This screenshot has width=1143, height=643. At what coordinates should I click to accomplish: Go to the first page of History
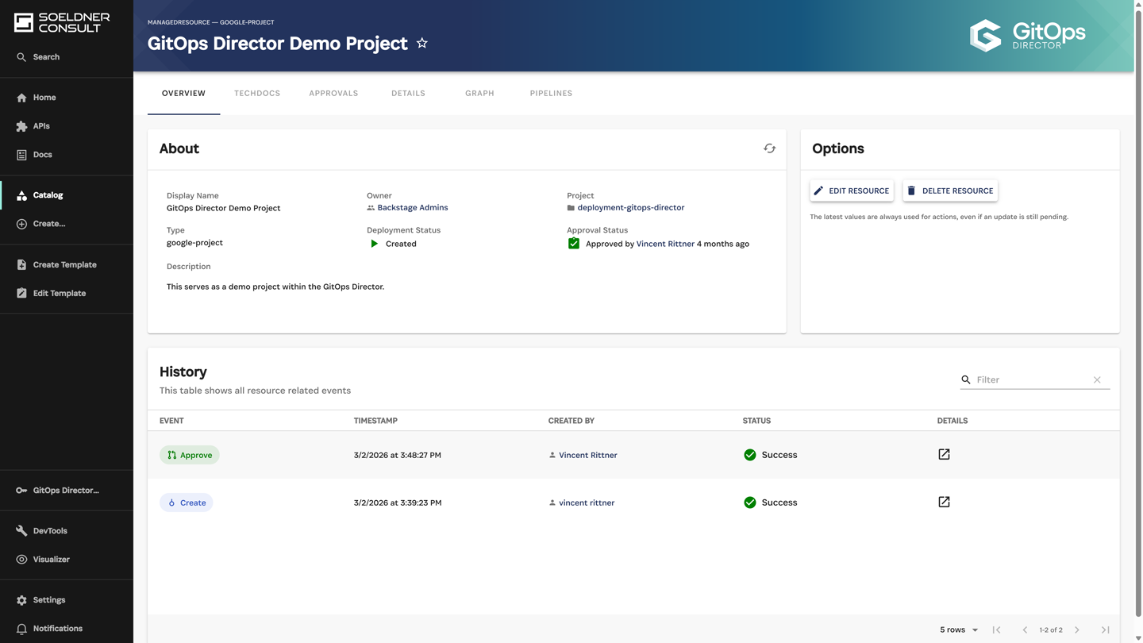click(x=997, y=630)
